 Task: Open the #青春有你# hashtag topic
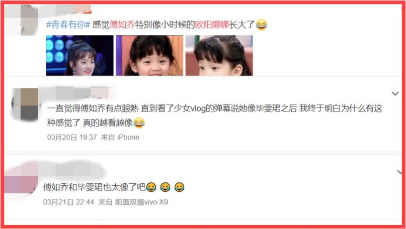68,25
